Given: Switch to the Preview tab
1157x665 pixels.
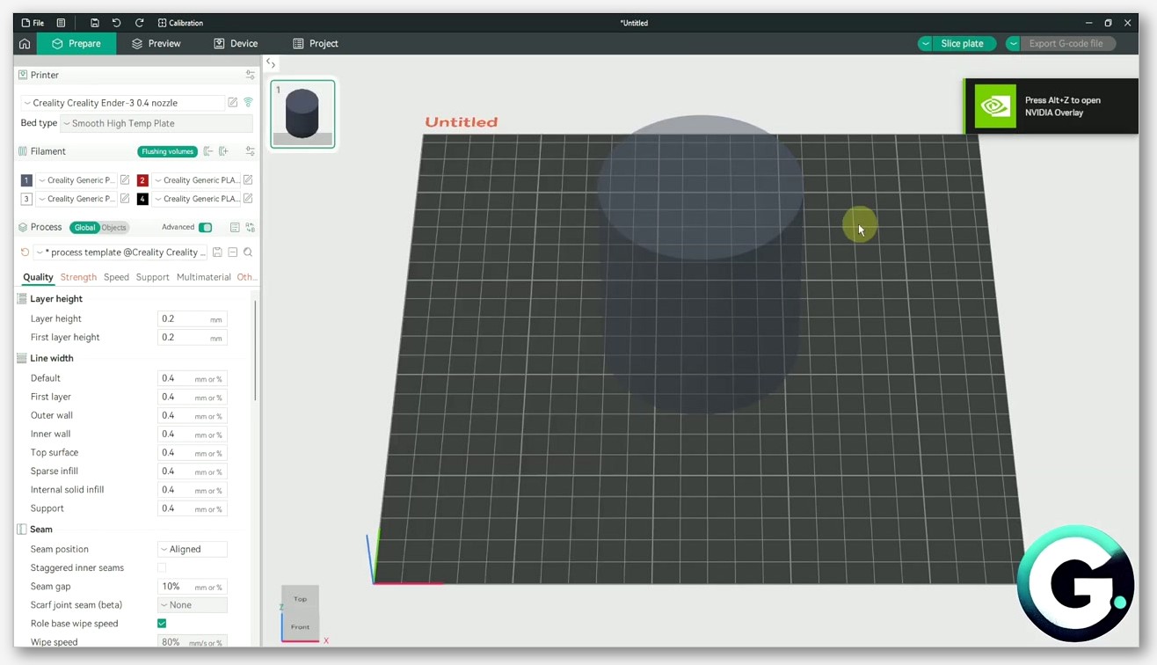Looking at the screenshot, I should [x=156, y=43].
